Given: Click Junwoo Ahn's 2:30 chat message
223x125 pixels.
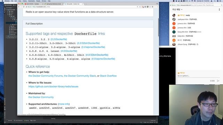Looking at the screenshot, I should point(184,28).
